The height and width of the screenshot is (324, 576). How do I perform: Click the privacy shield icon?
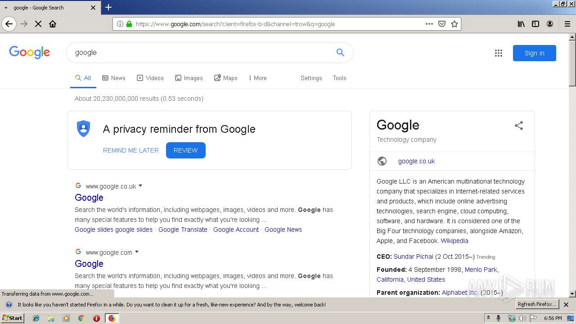click(83, 129)
